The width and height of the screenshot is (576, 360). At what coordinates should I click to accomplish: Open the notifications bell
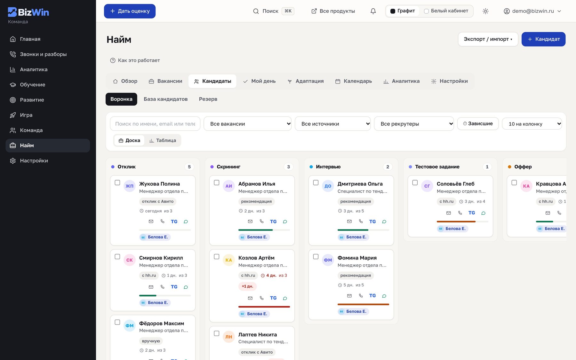(373, 11)
